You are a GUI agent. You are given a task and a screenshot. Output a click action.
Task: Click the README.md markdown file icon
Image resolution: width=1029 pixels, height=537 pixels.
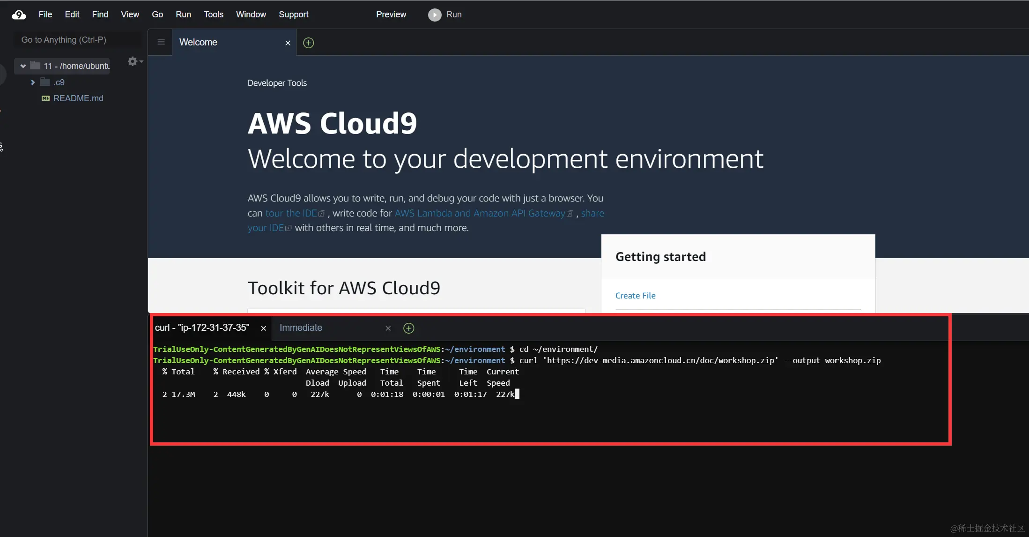(45, 98)
